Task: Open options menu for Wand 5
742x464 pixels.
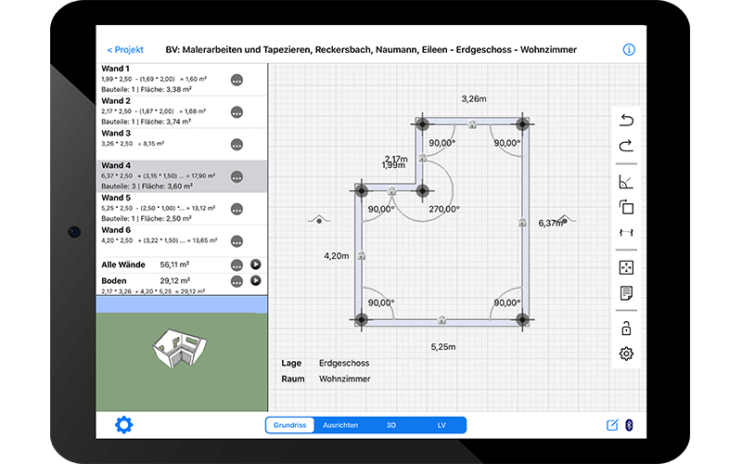Action: click(237, 209)
